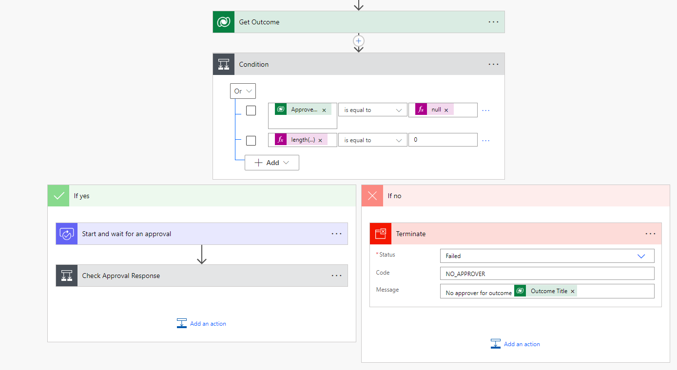
Task: Click Add an action in If no branch
Action: [x=516, y=344]
